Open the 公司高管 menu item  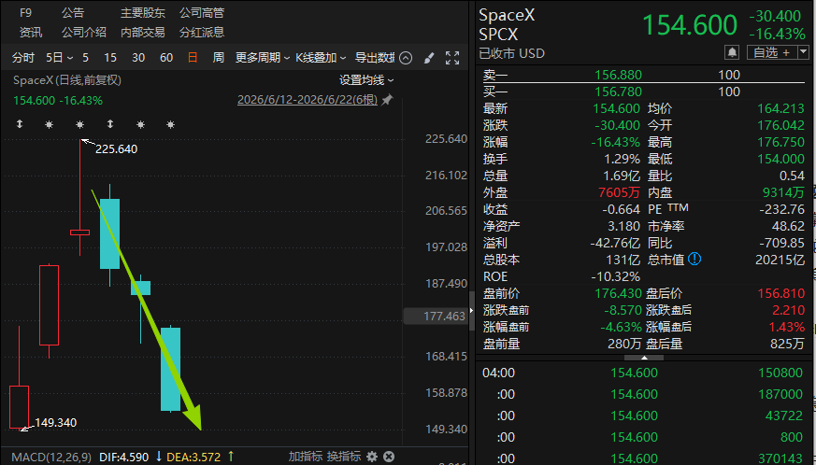[x=202, y=13]
